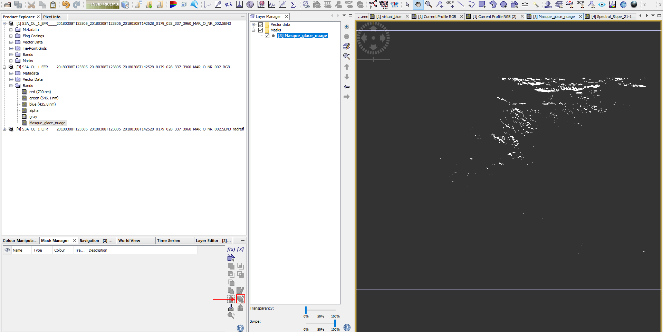Select the Pan tool in the toolbar
663x332 pixels.
[x=418, y=5]
